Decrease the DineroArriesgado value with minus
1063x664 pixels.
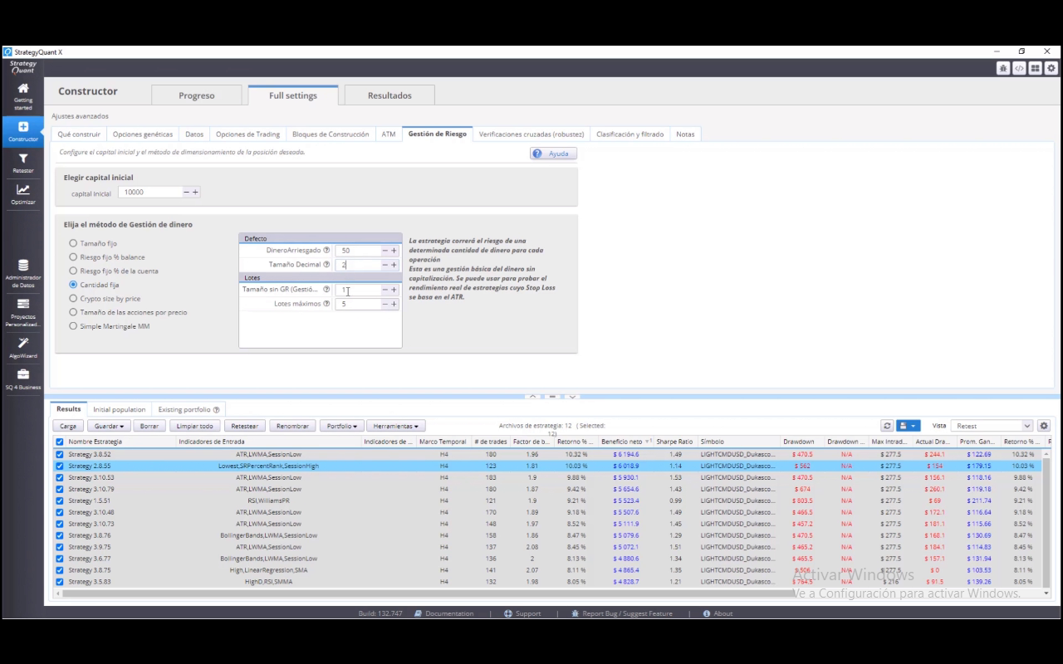click(x=385, y=250)
